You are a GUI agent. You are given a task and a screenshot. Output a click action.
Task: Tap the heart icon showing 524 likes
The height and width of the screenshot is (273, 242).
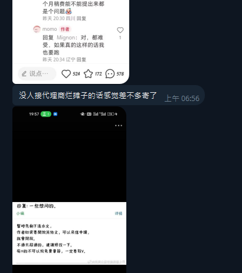tap(66, 74)
